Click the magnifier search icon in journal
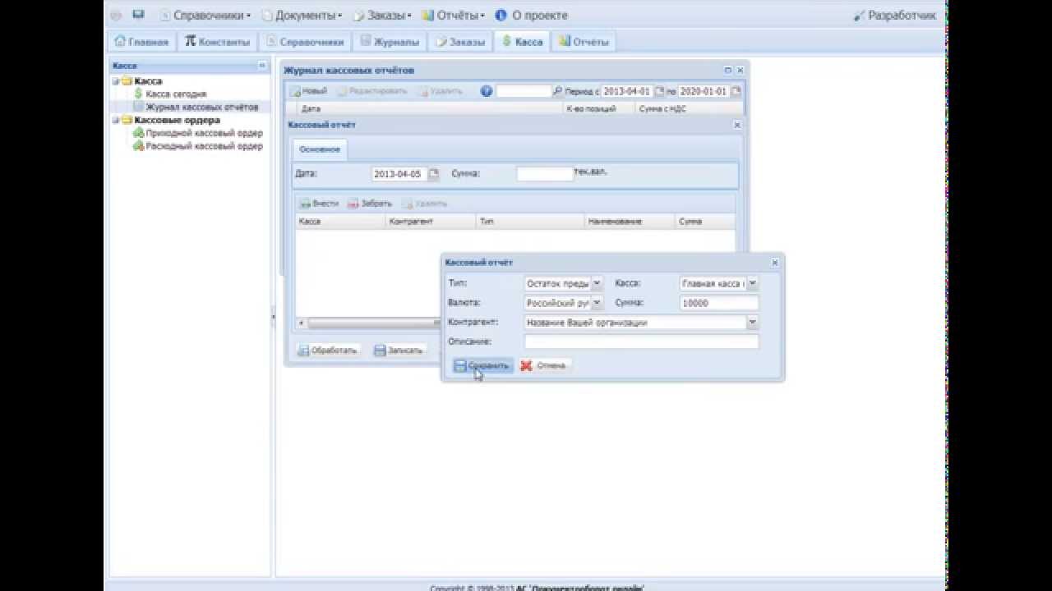This screenshot has height=591, width=1052. pos(558,91)
